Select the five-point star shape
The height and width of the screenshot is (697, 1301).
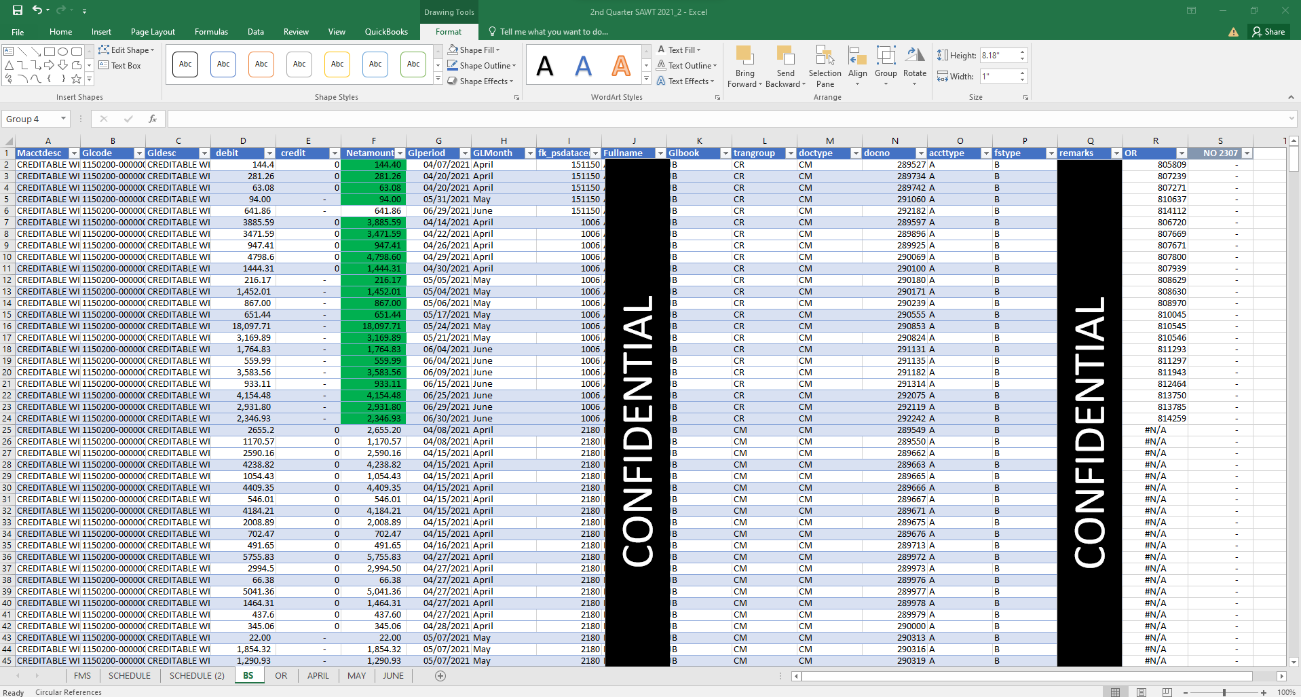pos(77,79)
